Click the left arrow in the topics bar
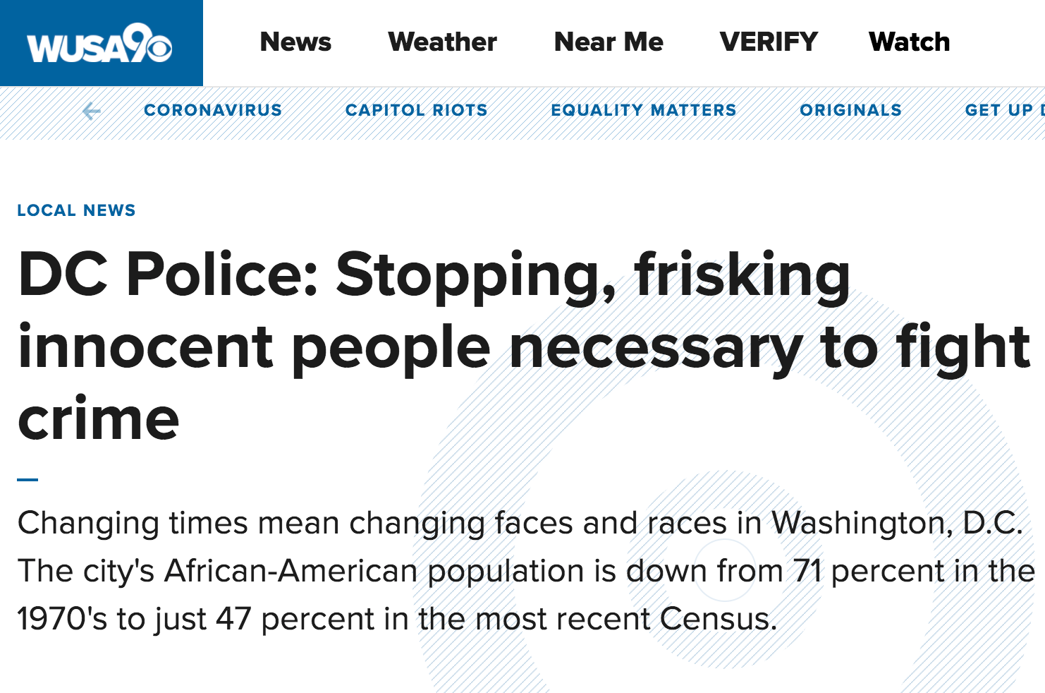The height and width of the screenshot is (693, 1045). pyautogui.click(x=91, y=111)
